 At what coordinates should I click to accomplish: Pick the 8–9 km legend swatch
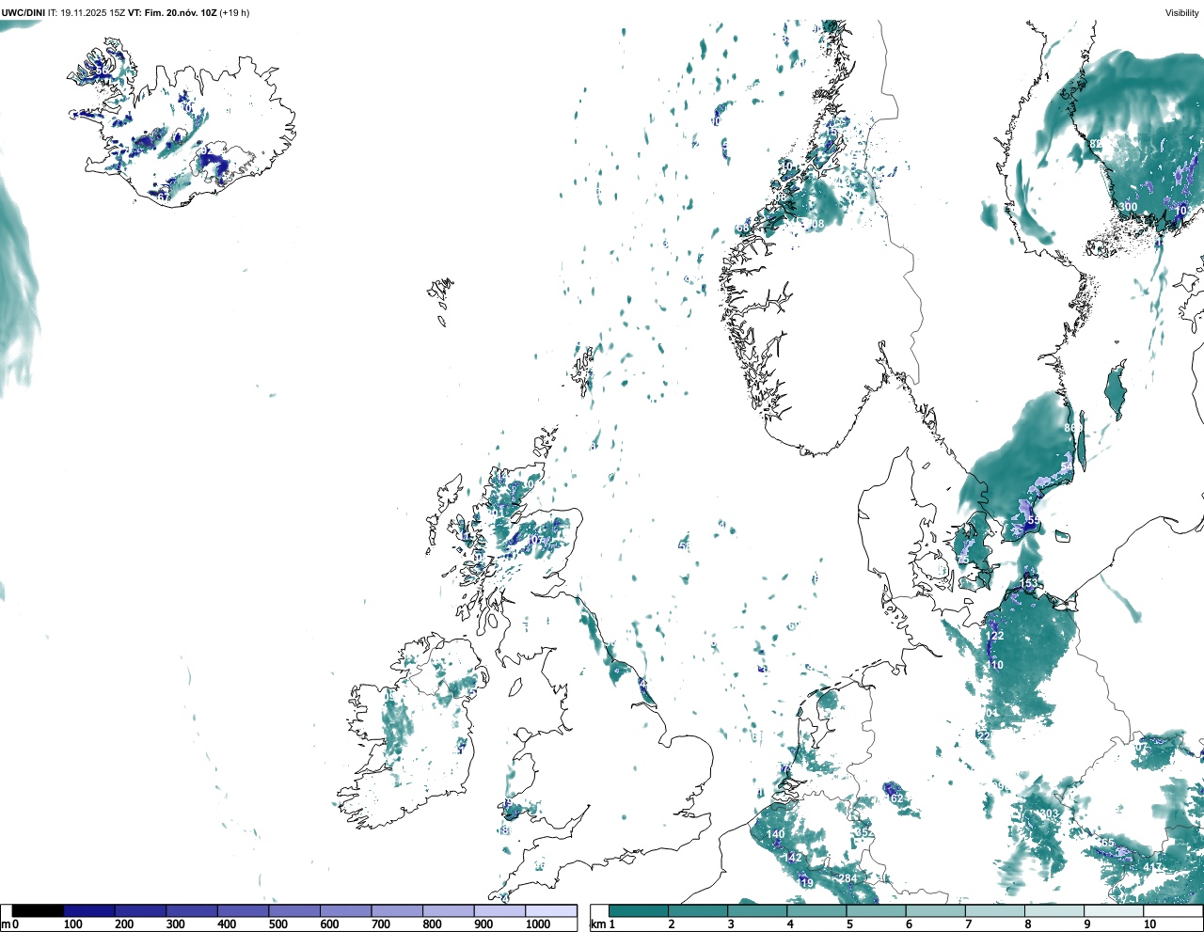[1053, 911]
